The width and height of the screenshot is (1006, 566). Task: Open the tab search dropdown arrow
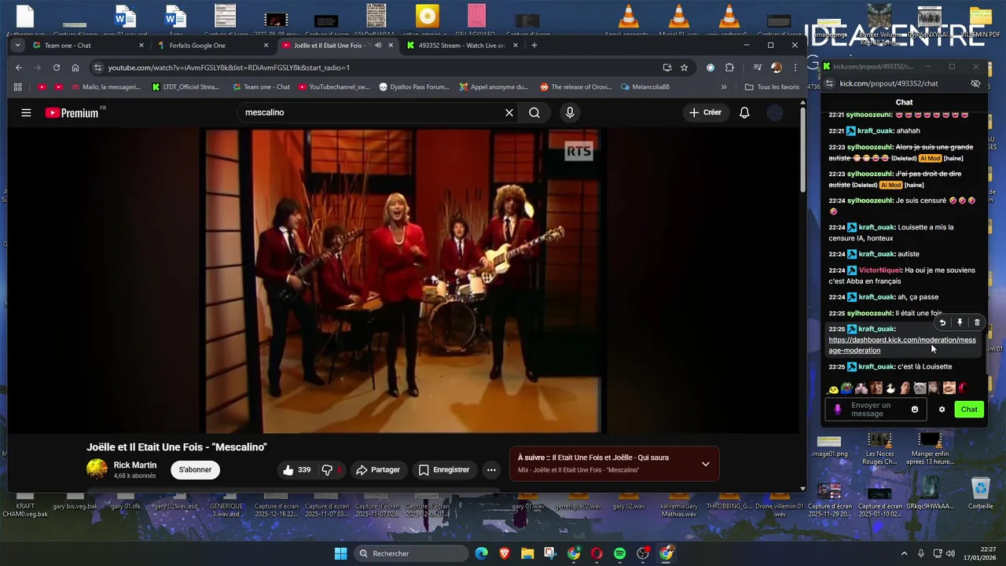tap(17, 46)
